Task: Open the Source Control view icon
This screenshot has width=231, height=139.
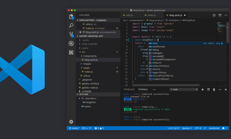Action: pos(71,34)
